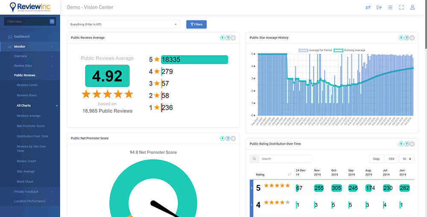
Task: Pin the Public Rating Distribution Over Time panel
Action: pos(401,144)
